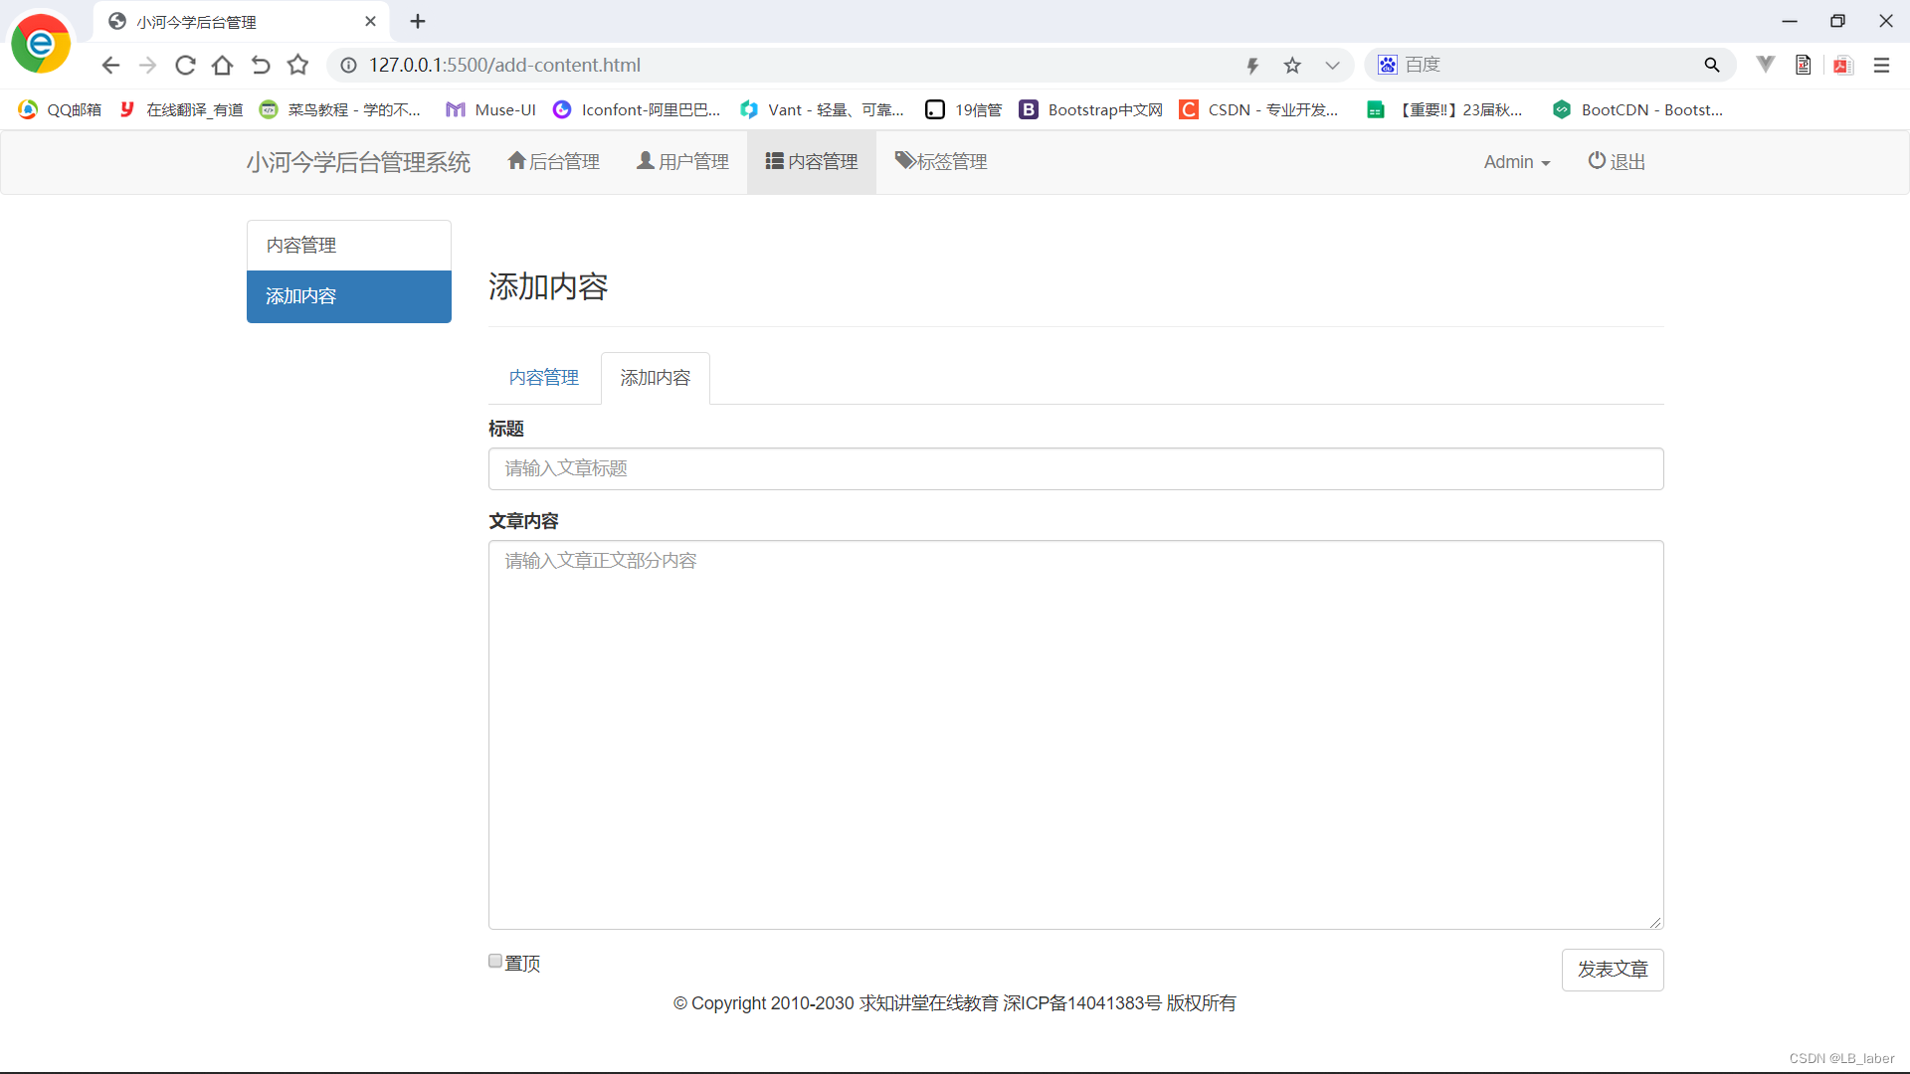Open 标签管理 in the navbar
Screen dimensions: 1910x1074
(x=941, y=162)
